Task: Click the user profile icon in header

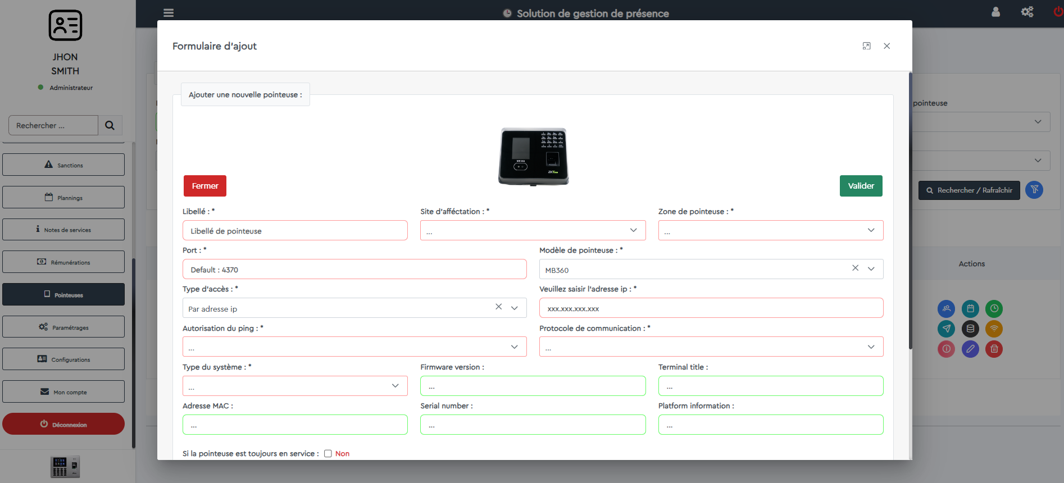Action: point(995,12)
